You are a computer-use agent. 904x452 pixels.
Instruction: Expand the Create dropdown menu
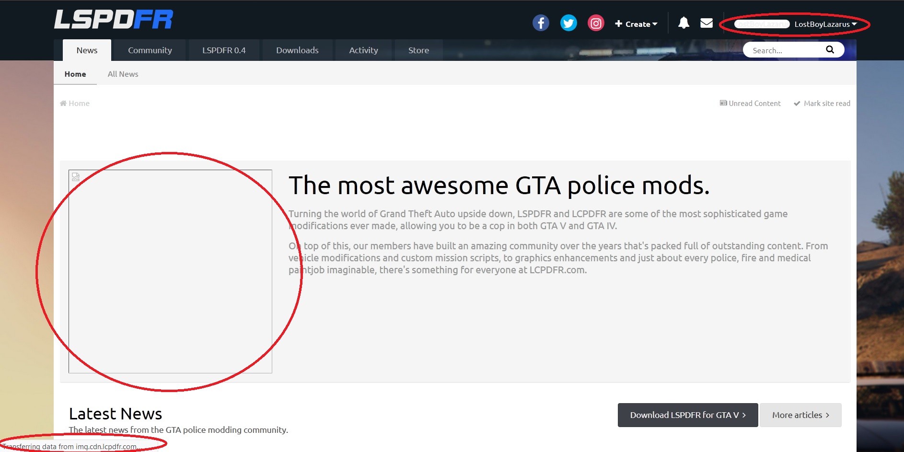click(636, 24)
